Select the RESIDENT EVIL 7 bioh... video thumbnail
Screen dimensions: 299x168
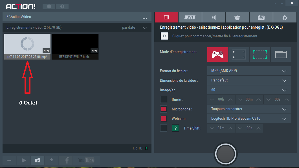coord(75,47)
